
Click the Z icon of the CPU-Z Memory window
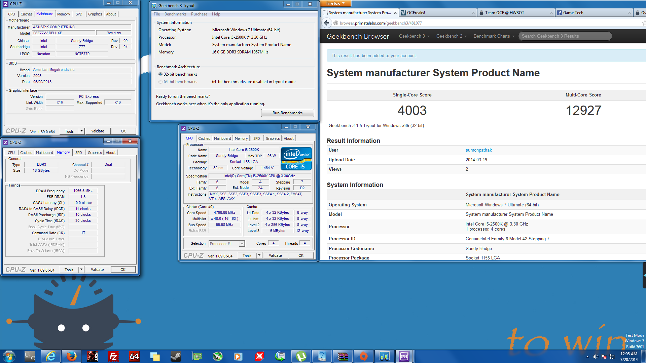[x=5, y=142]
